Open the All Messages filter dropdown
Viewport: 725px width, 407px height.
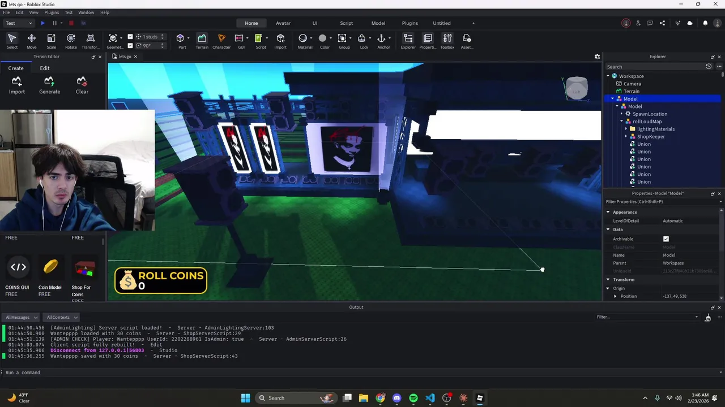coord(22,317)
